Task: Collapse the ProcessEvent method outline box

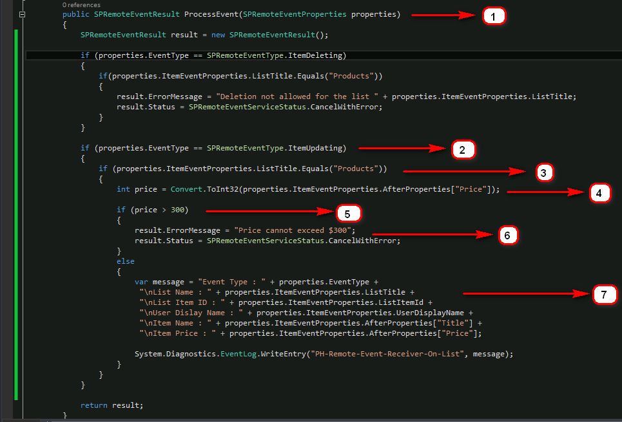Action: point(22,15)
